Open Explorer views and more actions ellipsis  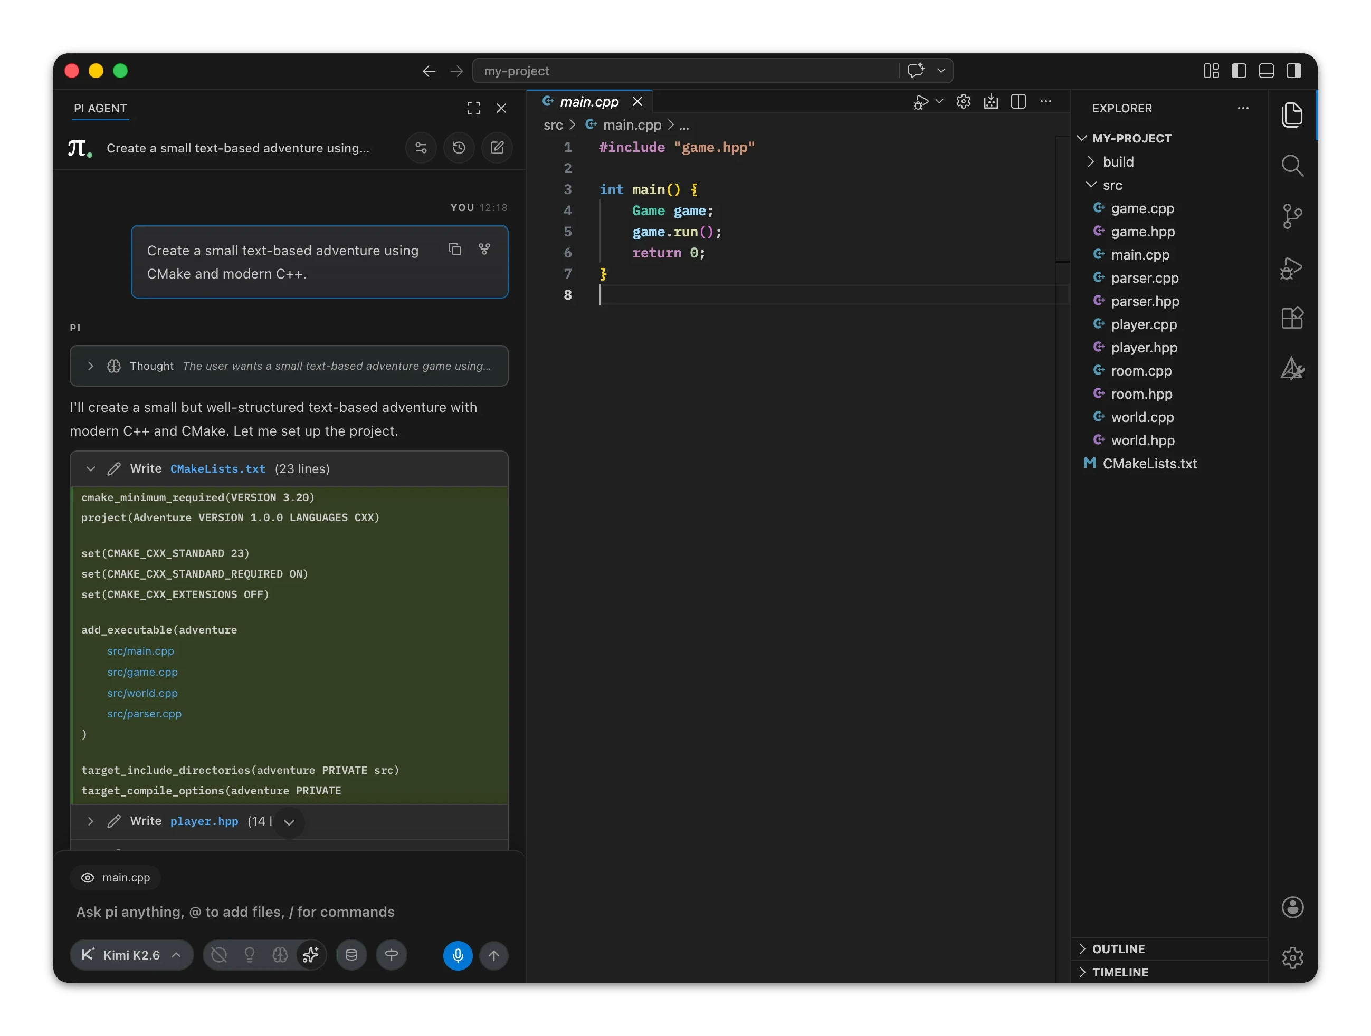1243,109
